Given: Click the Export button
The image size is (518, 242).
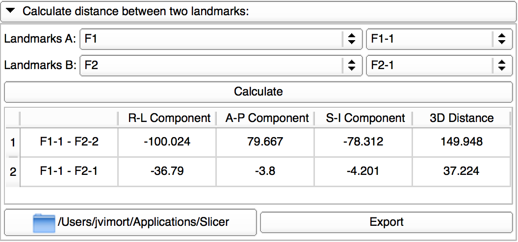Looking at the screenshot, I should click(387, 222).
